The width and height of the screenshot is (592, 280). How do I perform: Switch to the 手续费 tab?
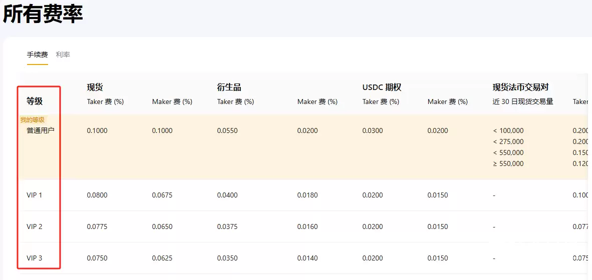pos(37,54)
